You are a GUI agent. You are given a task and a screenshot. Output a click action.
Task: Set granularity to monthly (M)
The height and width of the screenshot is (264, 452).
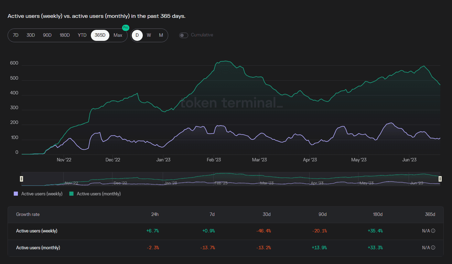(x=161, y=35)
